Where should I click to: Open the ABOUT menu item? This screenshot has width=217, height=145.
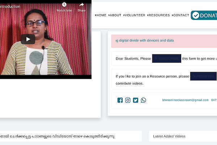pos(115,15)
